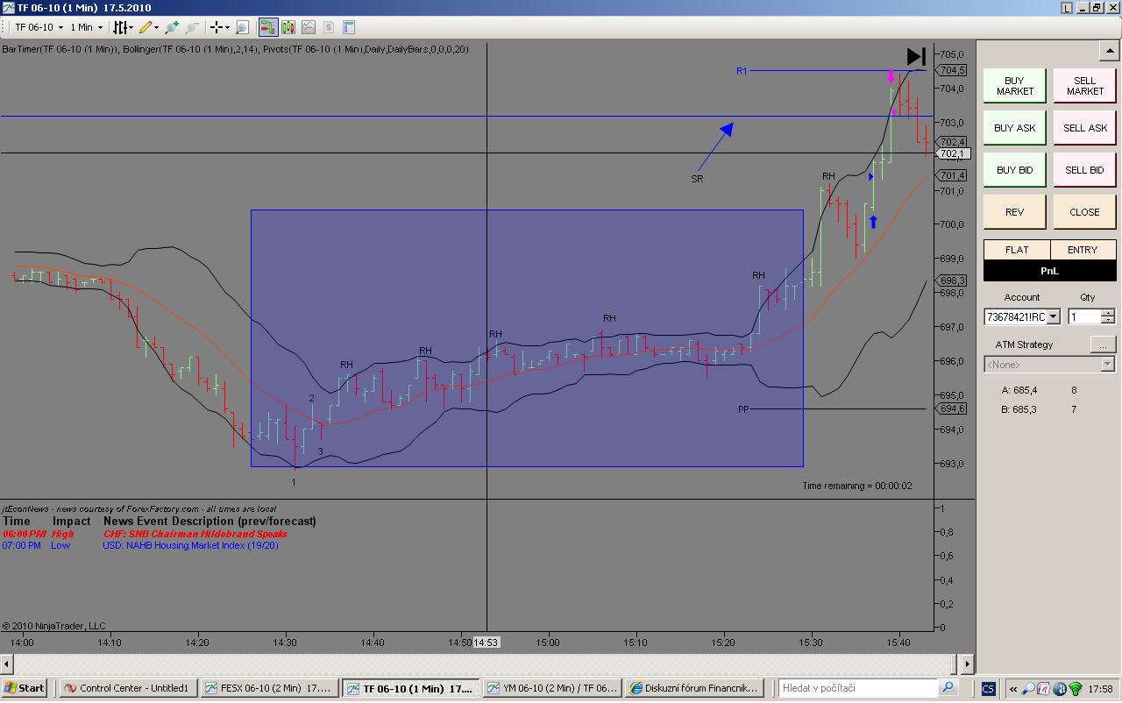
Task: Show hidden tray icons with the chevron
Action: [x=1013, y=688]
